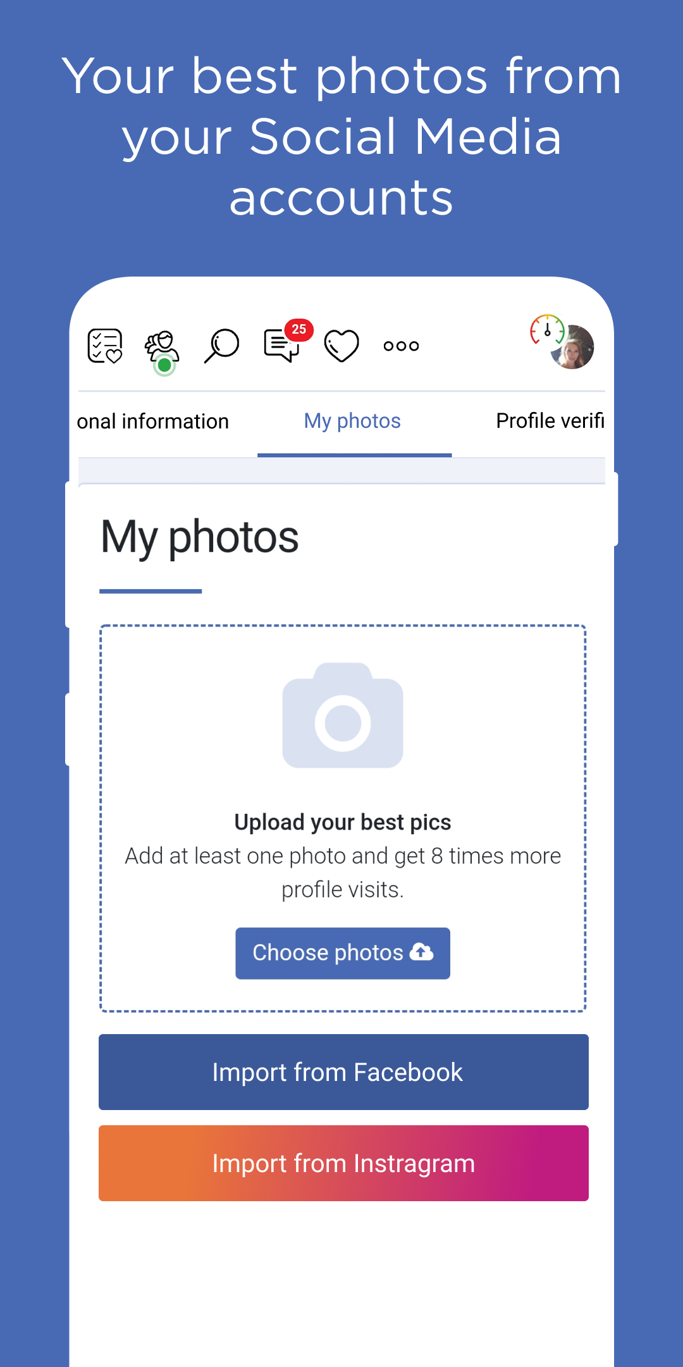Go to Profile verification tab
Viewport: 683px width, 1367px height.
(x=550, y=421)
